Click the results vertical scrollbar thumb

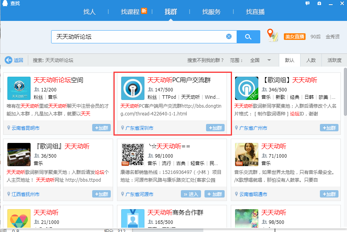tap(345, 91)
